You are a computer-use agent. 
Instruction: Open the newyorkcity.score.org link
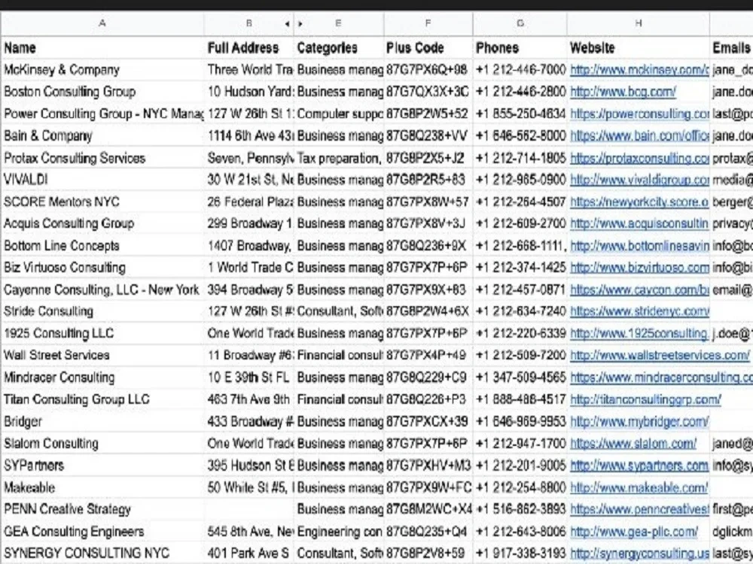[639, 202]
